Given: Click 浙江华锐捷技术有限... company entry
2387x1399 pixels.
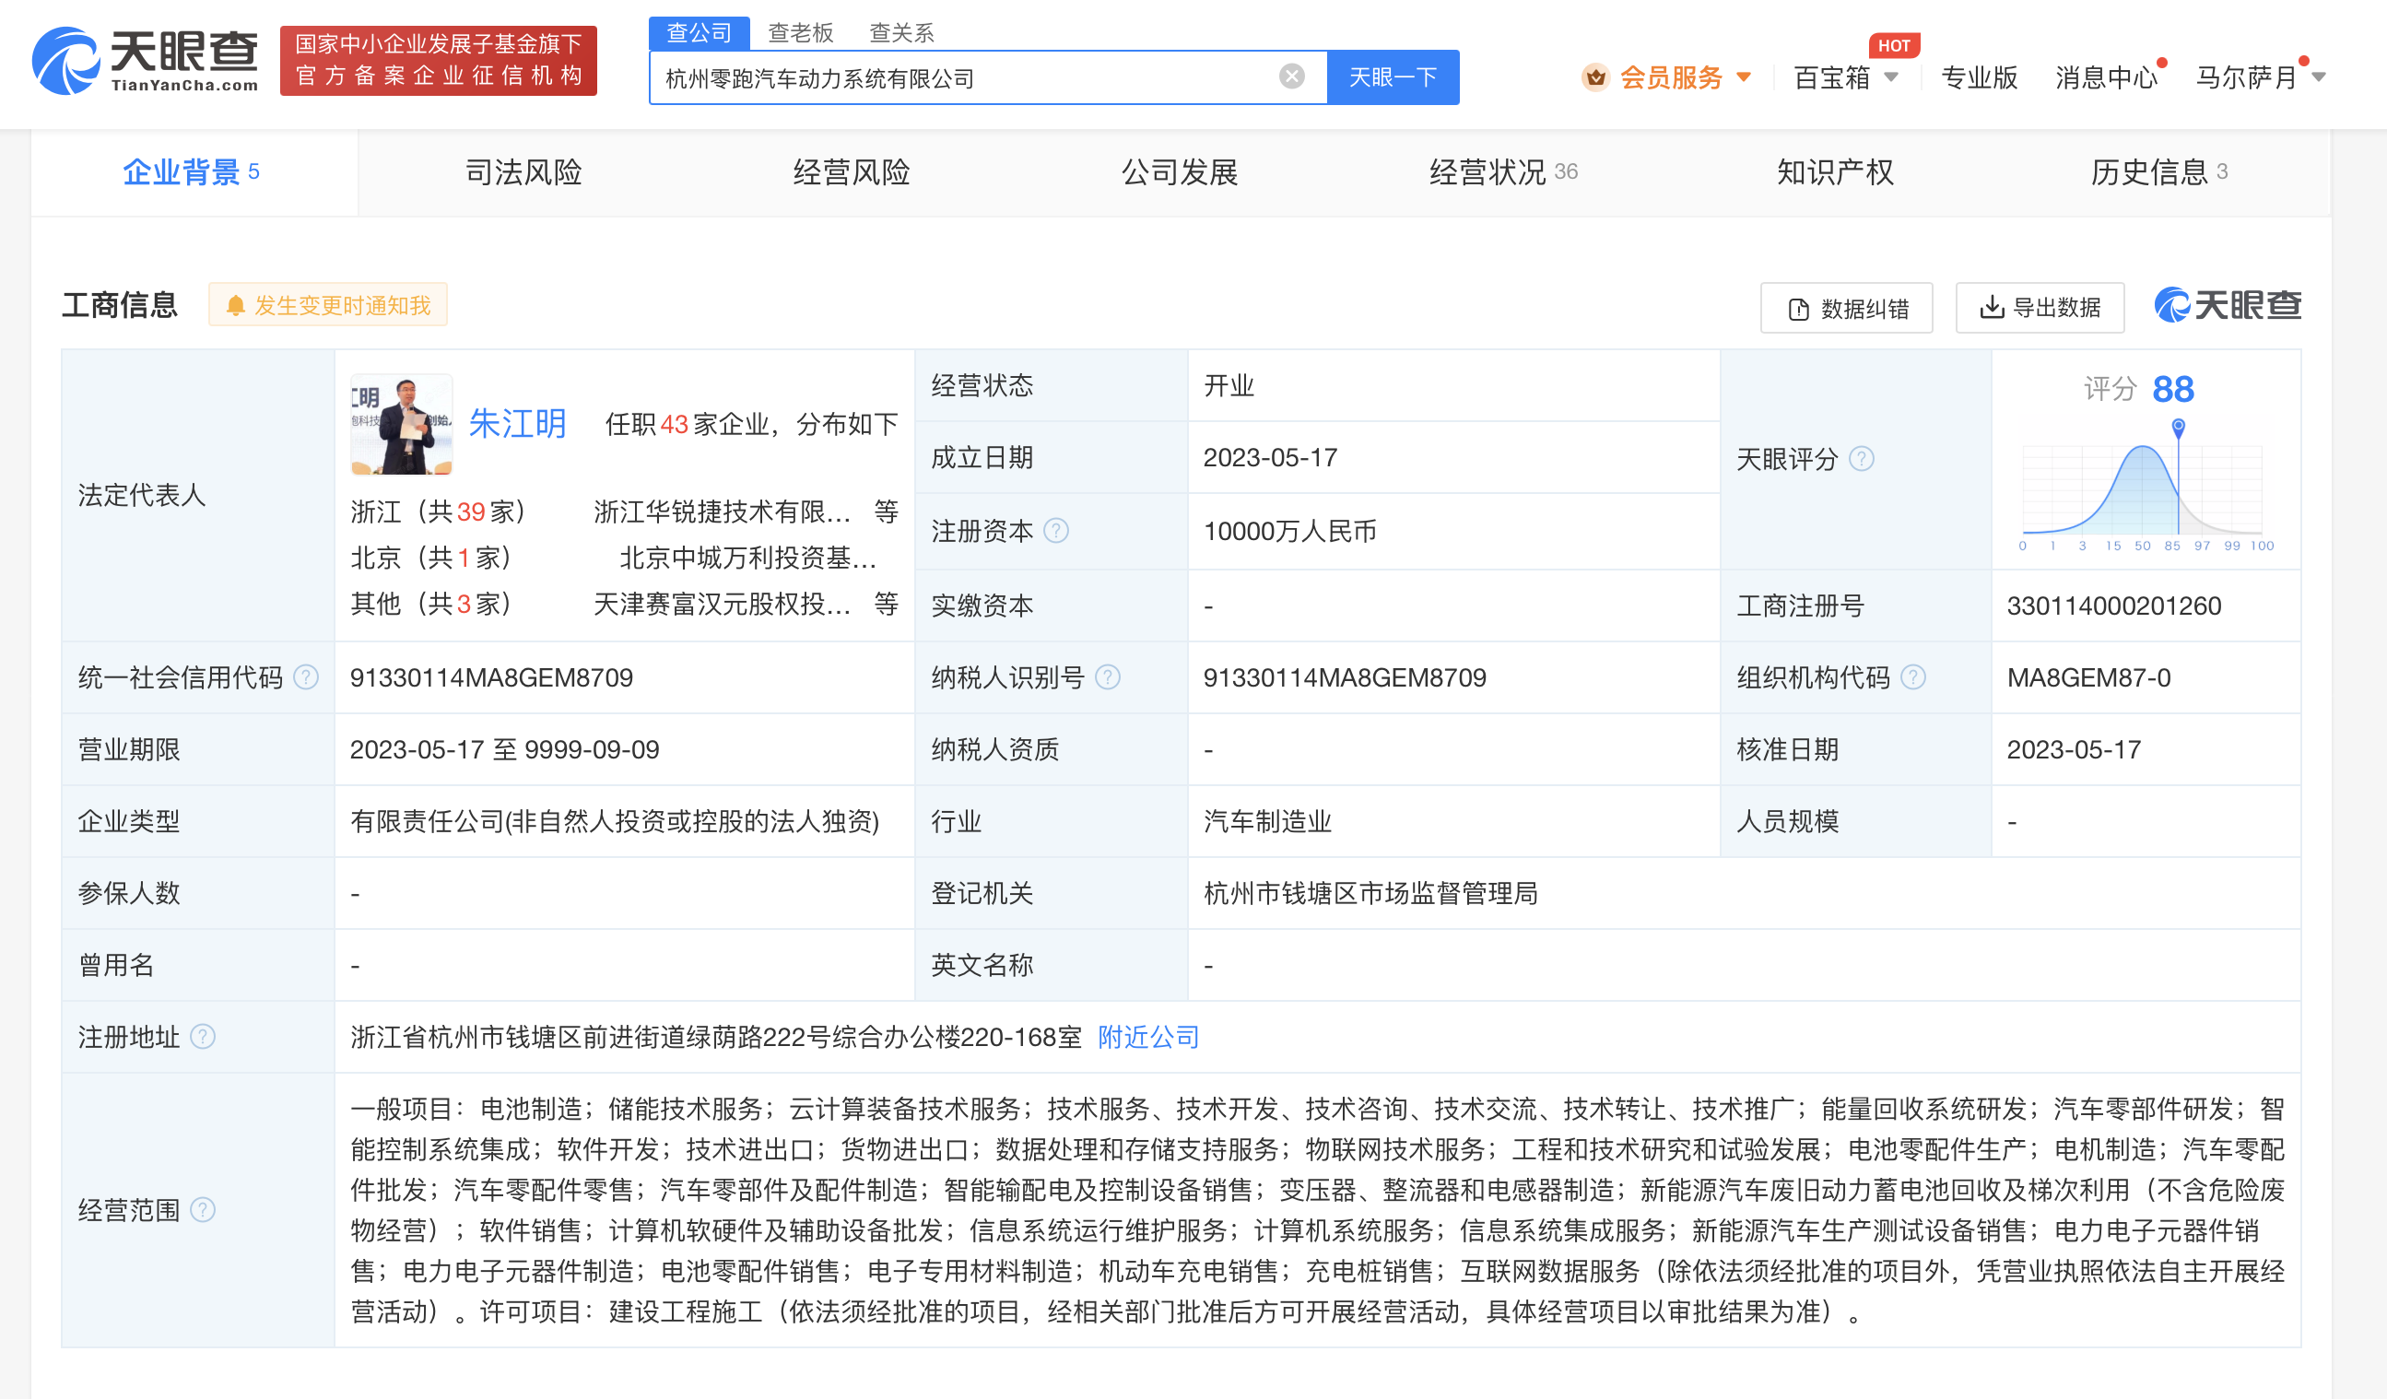Looking at the screenshot, I should (x=722, y=511).
